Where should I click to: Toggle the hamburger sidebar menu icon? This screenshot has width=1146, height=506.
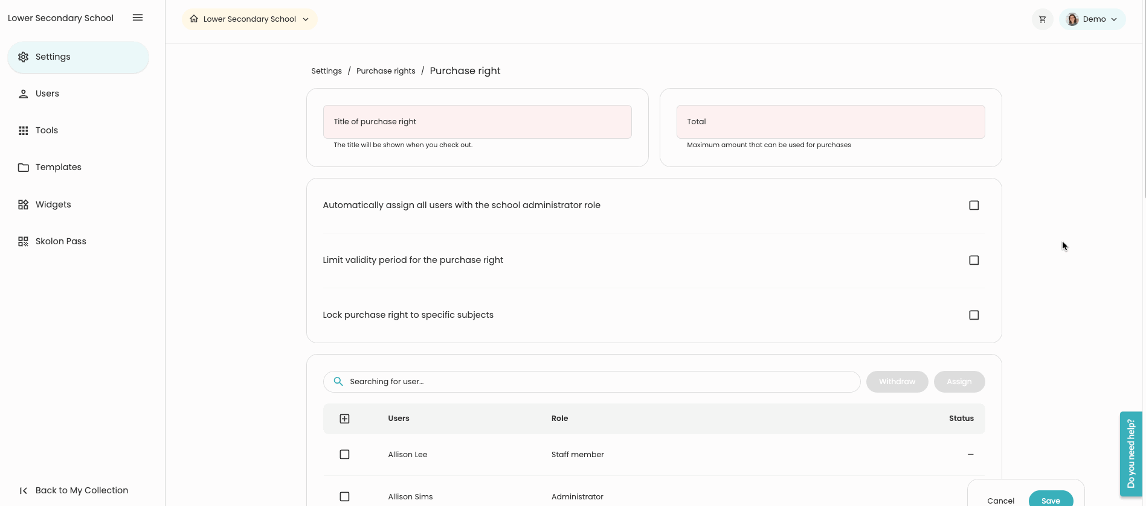(138, 18)
